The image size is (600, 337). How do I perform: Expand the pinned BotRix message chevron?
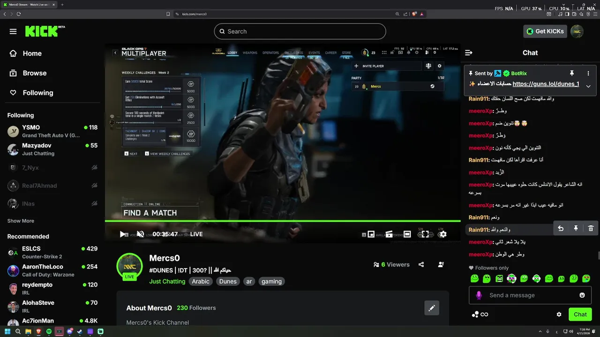coord(588,86)
